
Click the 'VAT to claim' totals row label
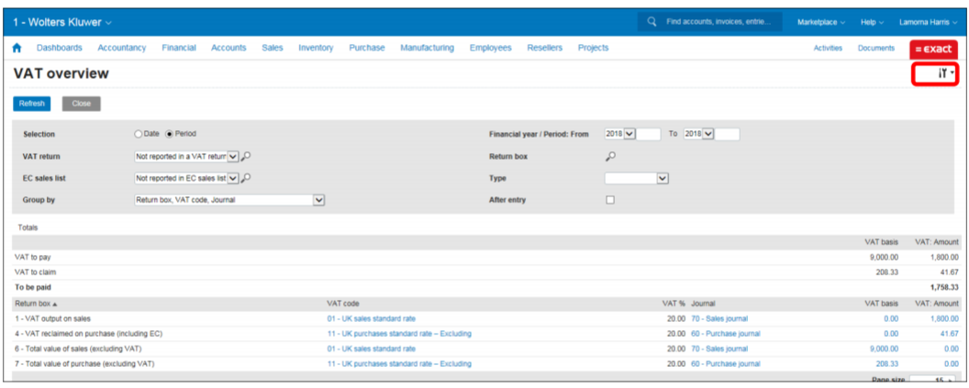tap(33, 272)
